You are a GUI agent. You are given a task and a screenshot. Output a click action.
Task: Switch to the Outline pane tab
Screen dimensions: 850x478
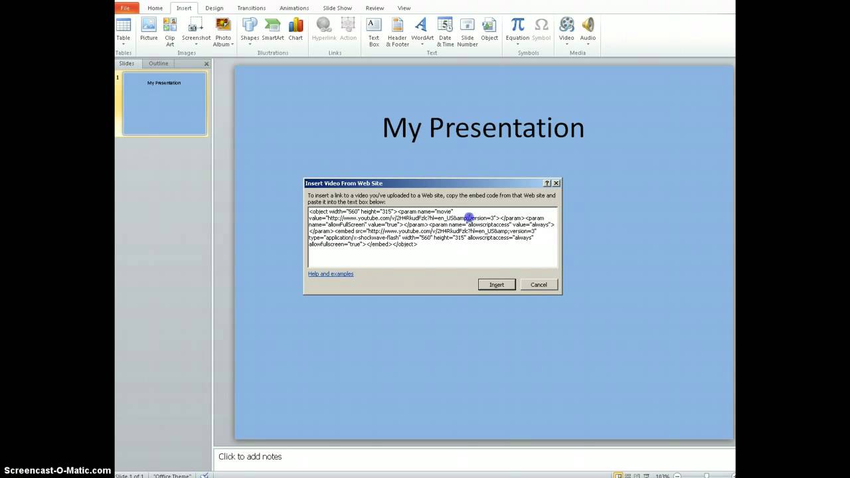click(x=158, y=64)
